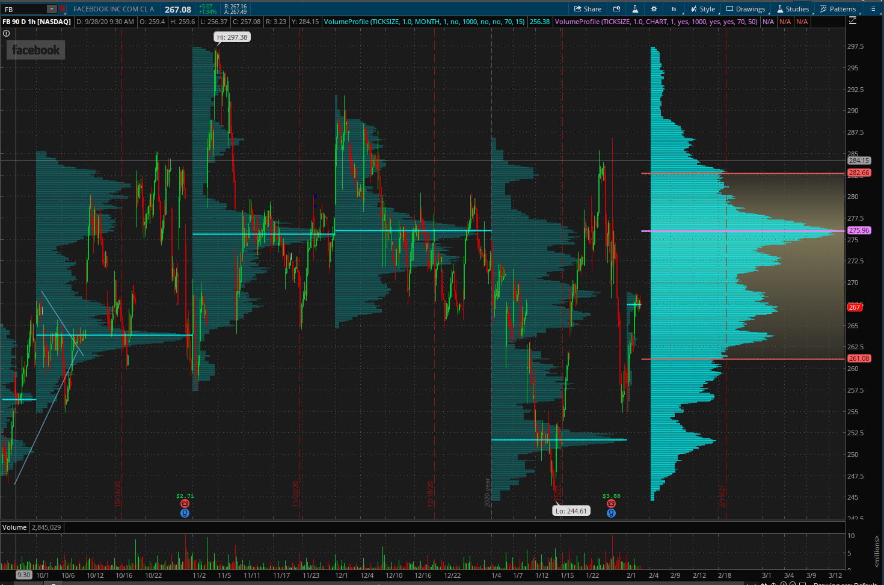This screenshot has height=585, width=884.
Task: Click the red earnings phone icon under $2.71
Action: 185,504
